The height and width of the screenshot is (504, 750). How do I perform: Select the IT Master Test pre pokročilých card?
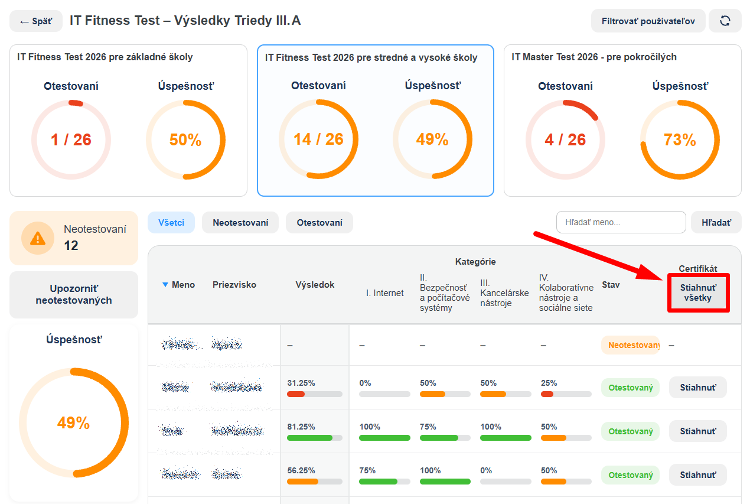[622, 121]
